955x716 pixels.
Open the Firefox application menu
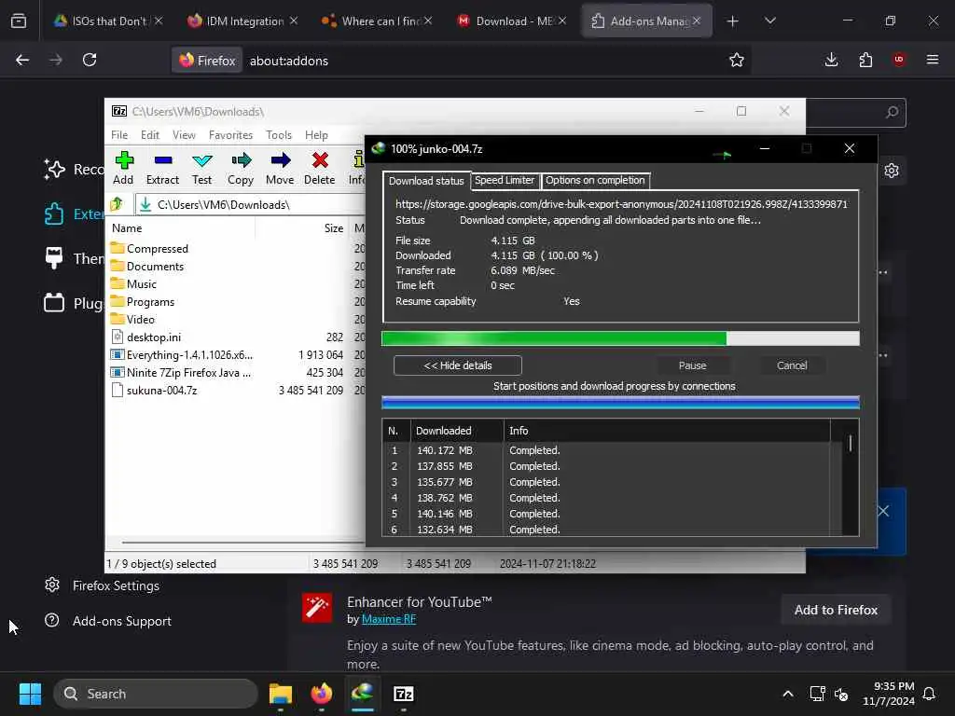point(933,60)
